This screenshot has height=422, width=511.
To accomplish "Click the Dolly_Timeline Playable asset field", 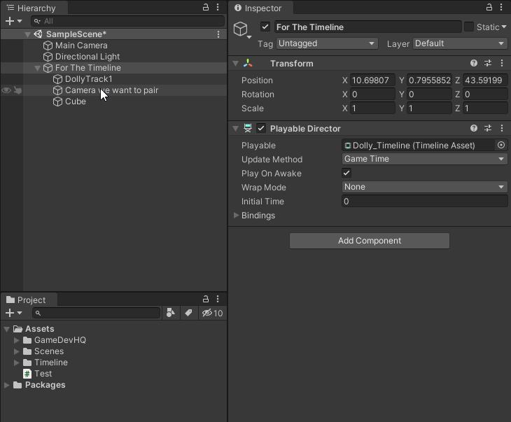I will click(x=419, y=145).
